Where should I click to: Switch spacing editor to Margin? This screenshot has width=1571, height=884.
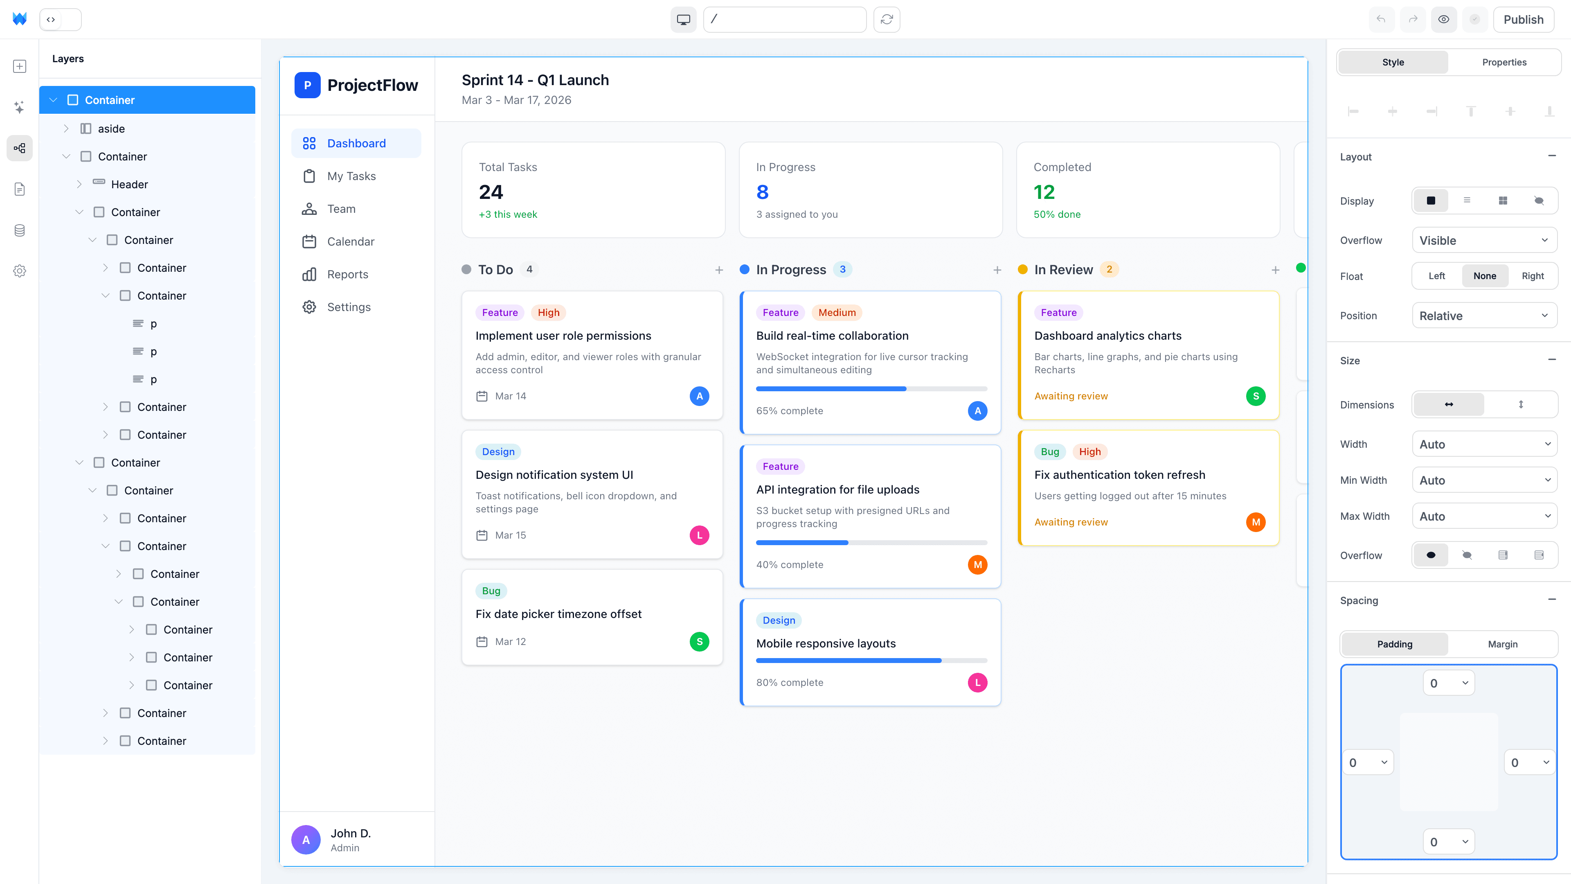click(1503, 644)
